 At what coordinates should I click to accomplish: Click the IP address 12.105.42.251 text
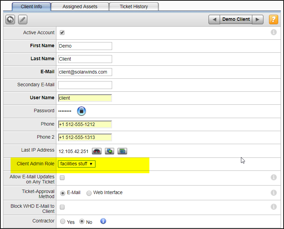73,151
